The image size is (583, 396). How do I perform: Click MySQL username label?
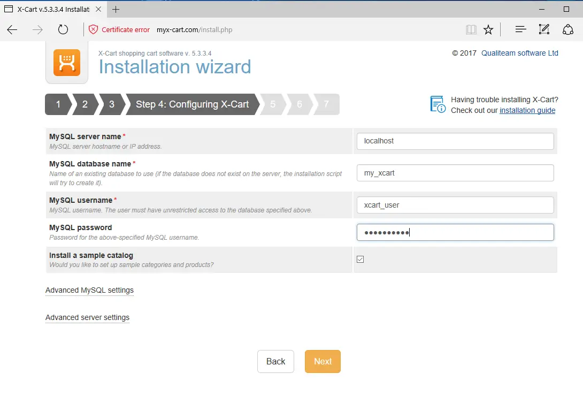81,200
